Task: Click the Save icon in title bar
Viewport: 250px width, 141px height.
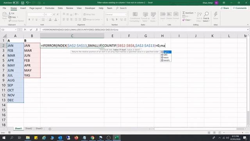Action: click(x=23, y=3)
